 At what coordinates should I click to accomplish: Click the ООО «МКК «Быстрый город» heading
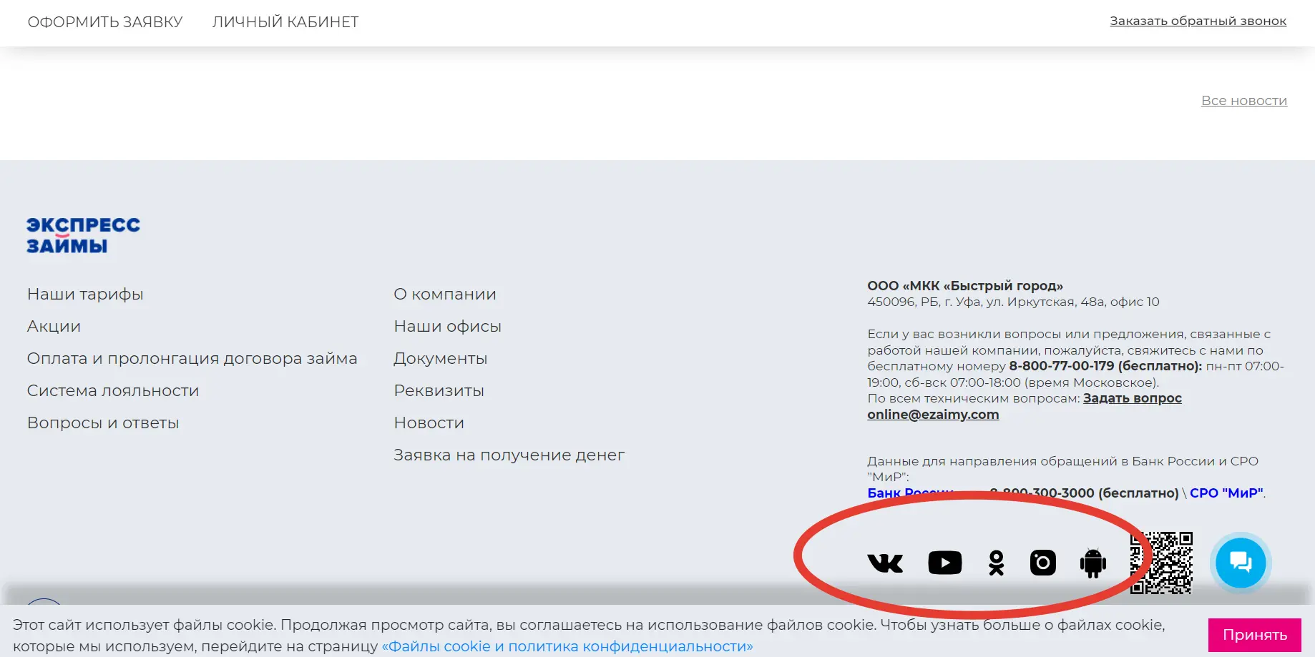(965, 285)
